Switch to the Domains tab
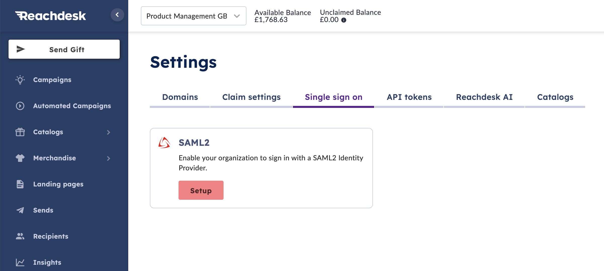The image size is (604, 271). 180,97
